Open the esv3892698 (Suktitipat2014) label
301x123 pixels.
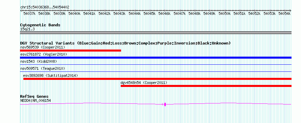(x=50, y=75)
